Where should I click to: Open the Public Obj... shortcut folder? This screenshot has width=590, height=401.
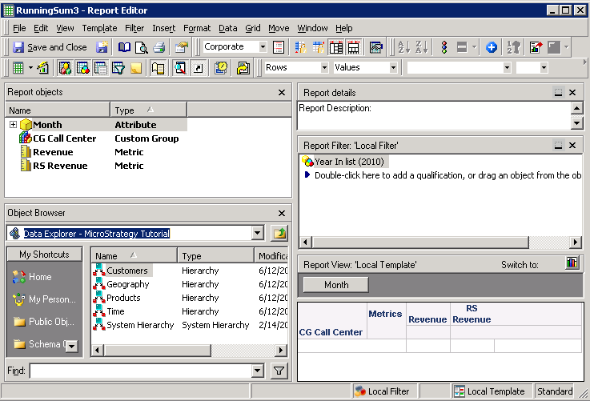44,322
